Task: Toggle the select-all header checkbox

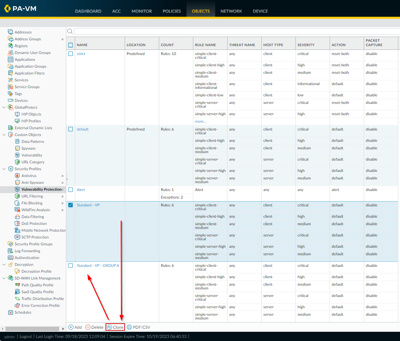Action: click(71, 45)
